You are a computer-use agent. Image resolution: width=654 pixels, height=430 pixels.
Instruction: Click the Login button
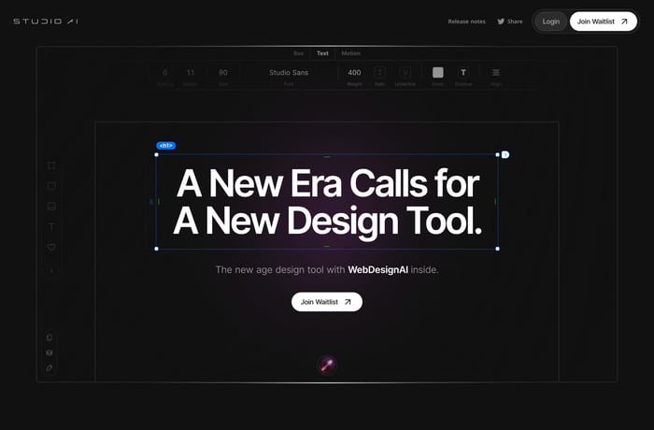point(550,21)
